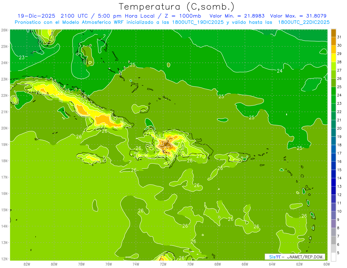Pick the blue swatch between 15 and 16

click(333, 166)
